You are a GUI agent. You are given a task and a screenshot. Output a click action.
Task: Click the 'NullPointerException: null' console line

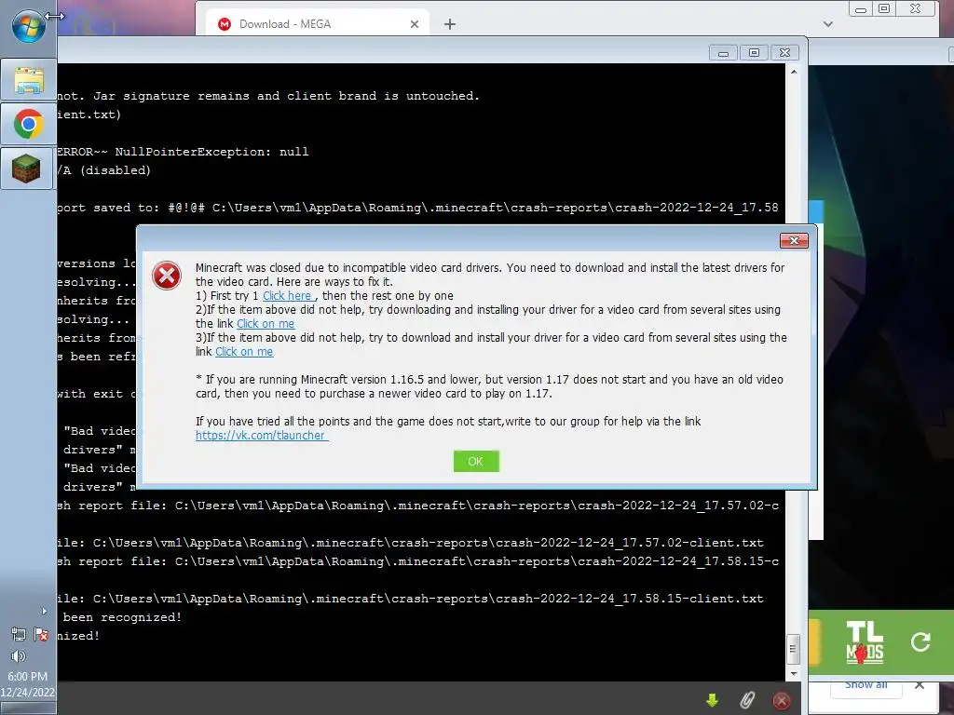click(183, 152)
